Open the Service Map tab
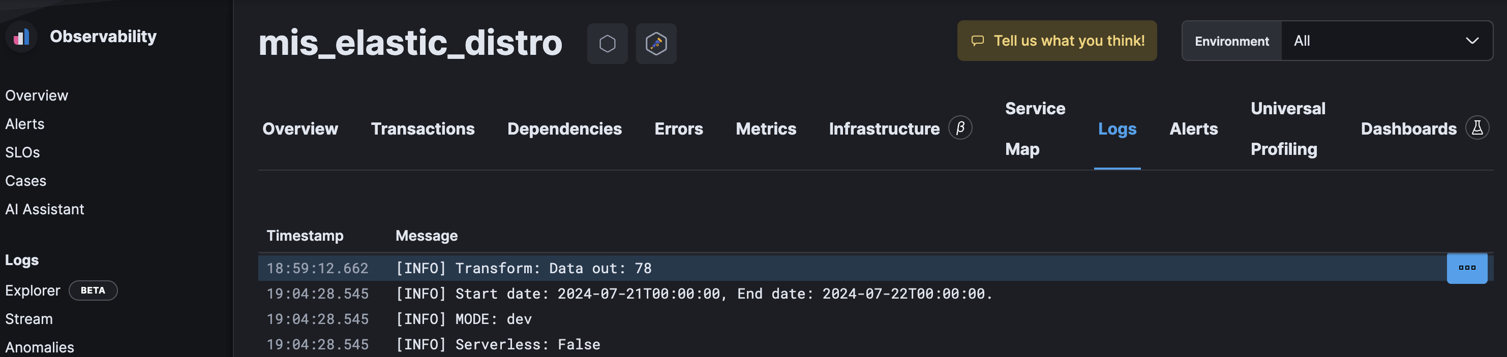The width and height of the screenshot is (1507, 357). (x=1034, y=129)
